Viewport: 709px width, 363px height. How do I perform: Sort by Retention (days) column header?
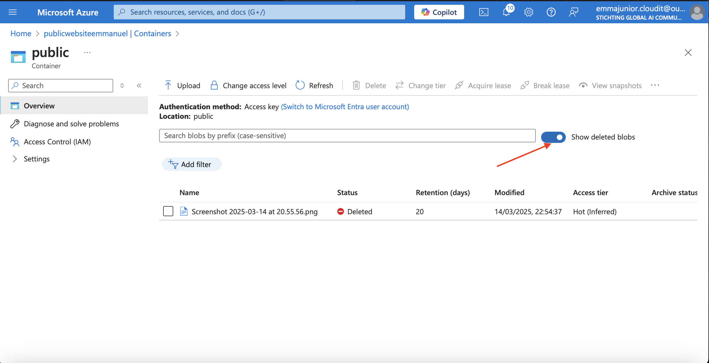coord(443,193)
